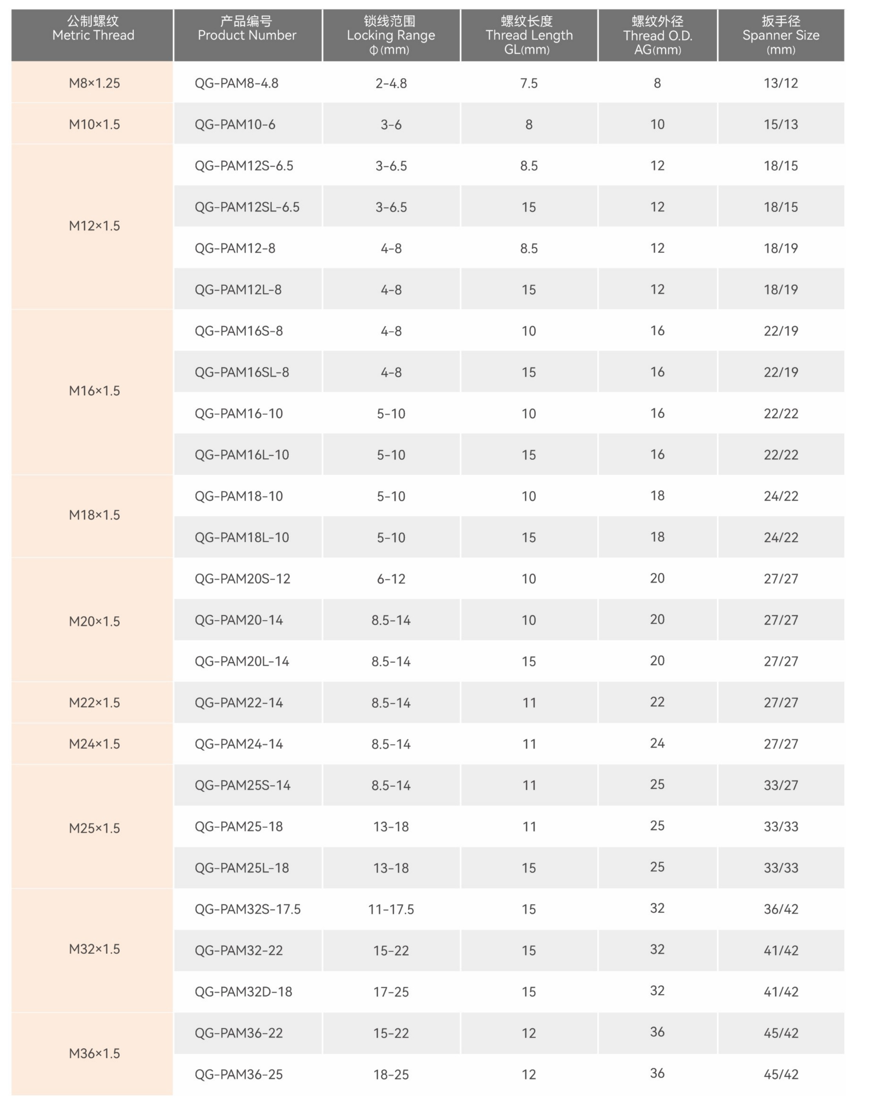Select product number QG-PAM25S-14
This screenshot has width=877, height=1100.
click(242, 786)
